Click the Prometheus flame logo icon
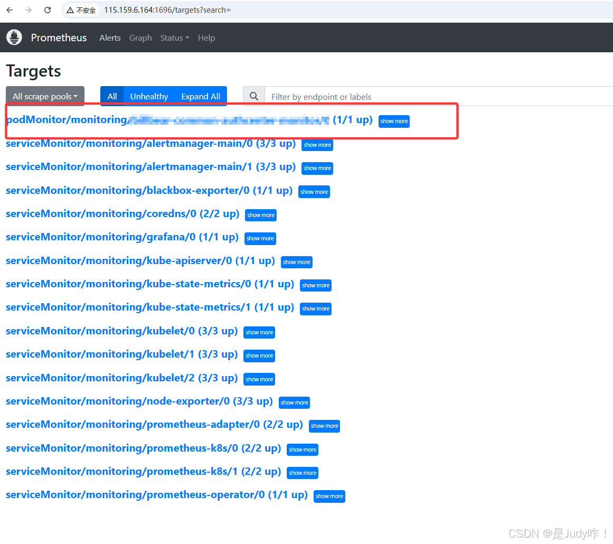 coord(14,37)
